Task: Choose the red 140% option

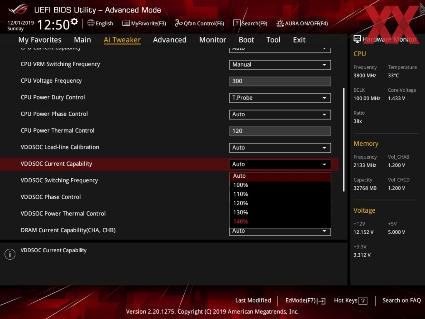Action: coord(280,221)
